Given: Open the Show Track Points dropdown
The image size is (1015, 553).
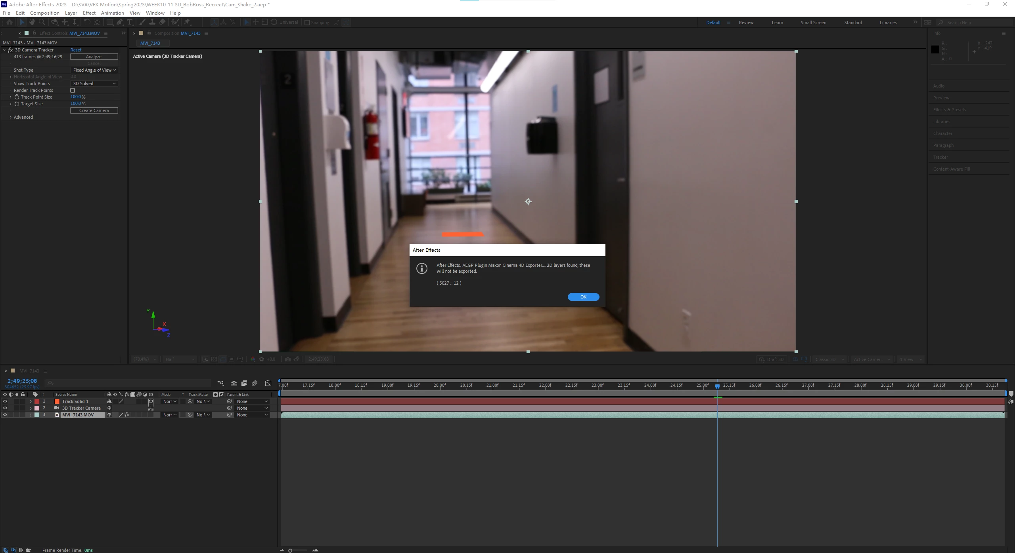Looking at the screenshot, I should (x=94, y=84).
